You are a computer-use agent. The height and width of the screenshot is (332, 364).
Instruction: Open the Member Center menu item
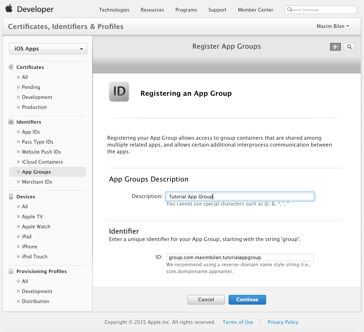[x=255, y=10]
